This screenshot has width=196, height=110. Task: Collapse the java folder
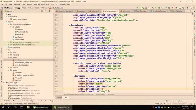click(x=6, y=22)
